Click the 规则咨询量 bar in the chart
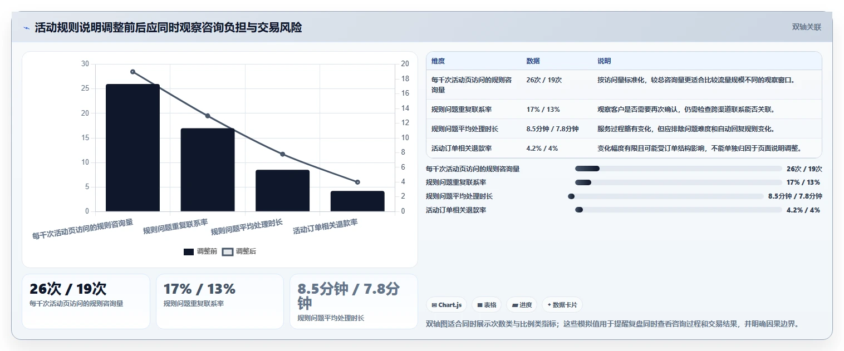844x351 pixels. (133, 147)
